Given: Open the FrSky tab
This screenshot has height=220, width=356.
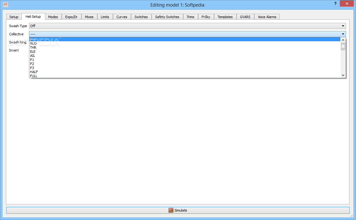Looking at the screenshot, I should (206, 17).
